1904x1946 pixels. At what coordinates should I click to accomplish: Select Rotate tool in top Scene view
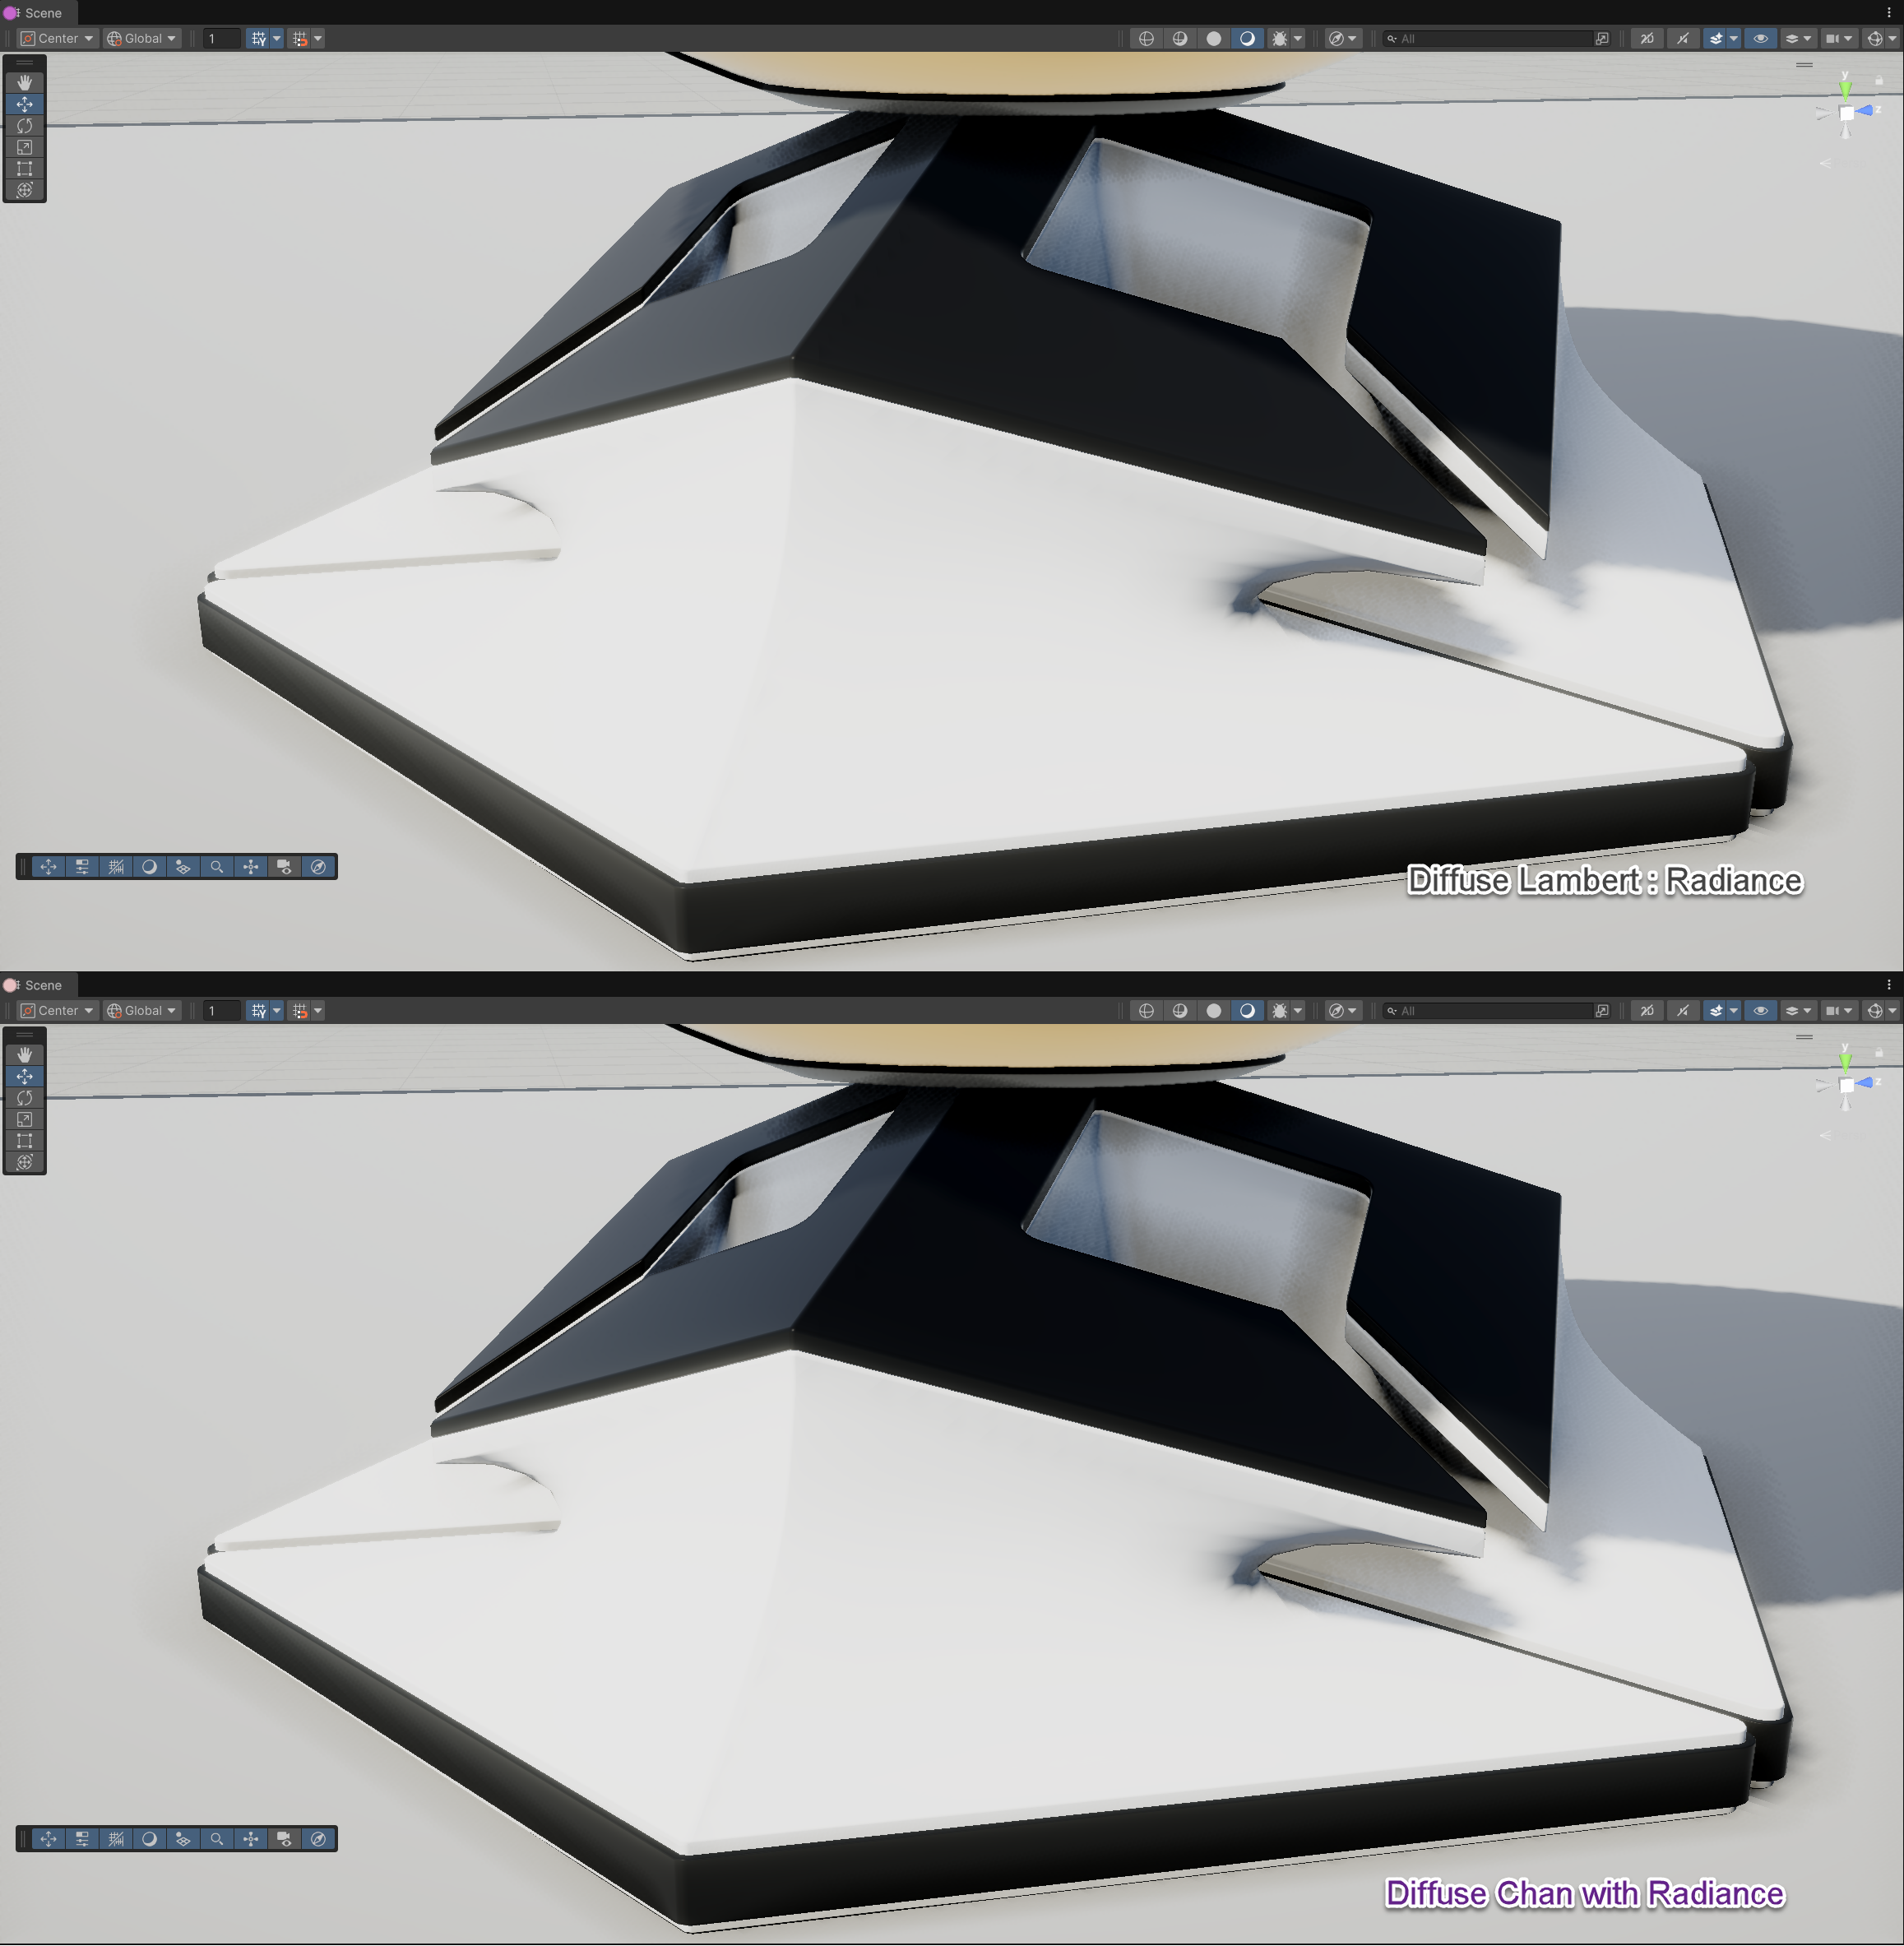(x=25, y=126)
